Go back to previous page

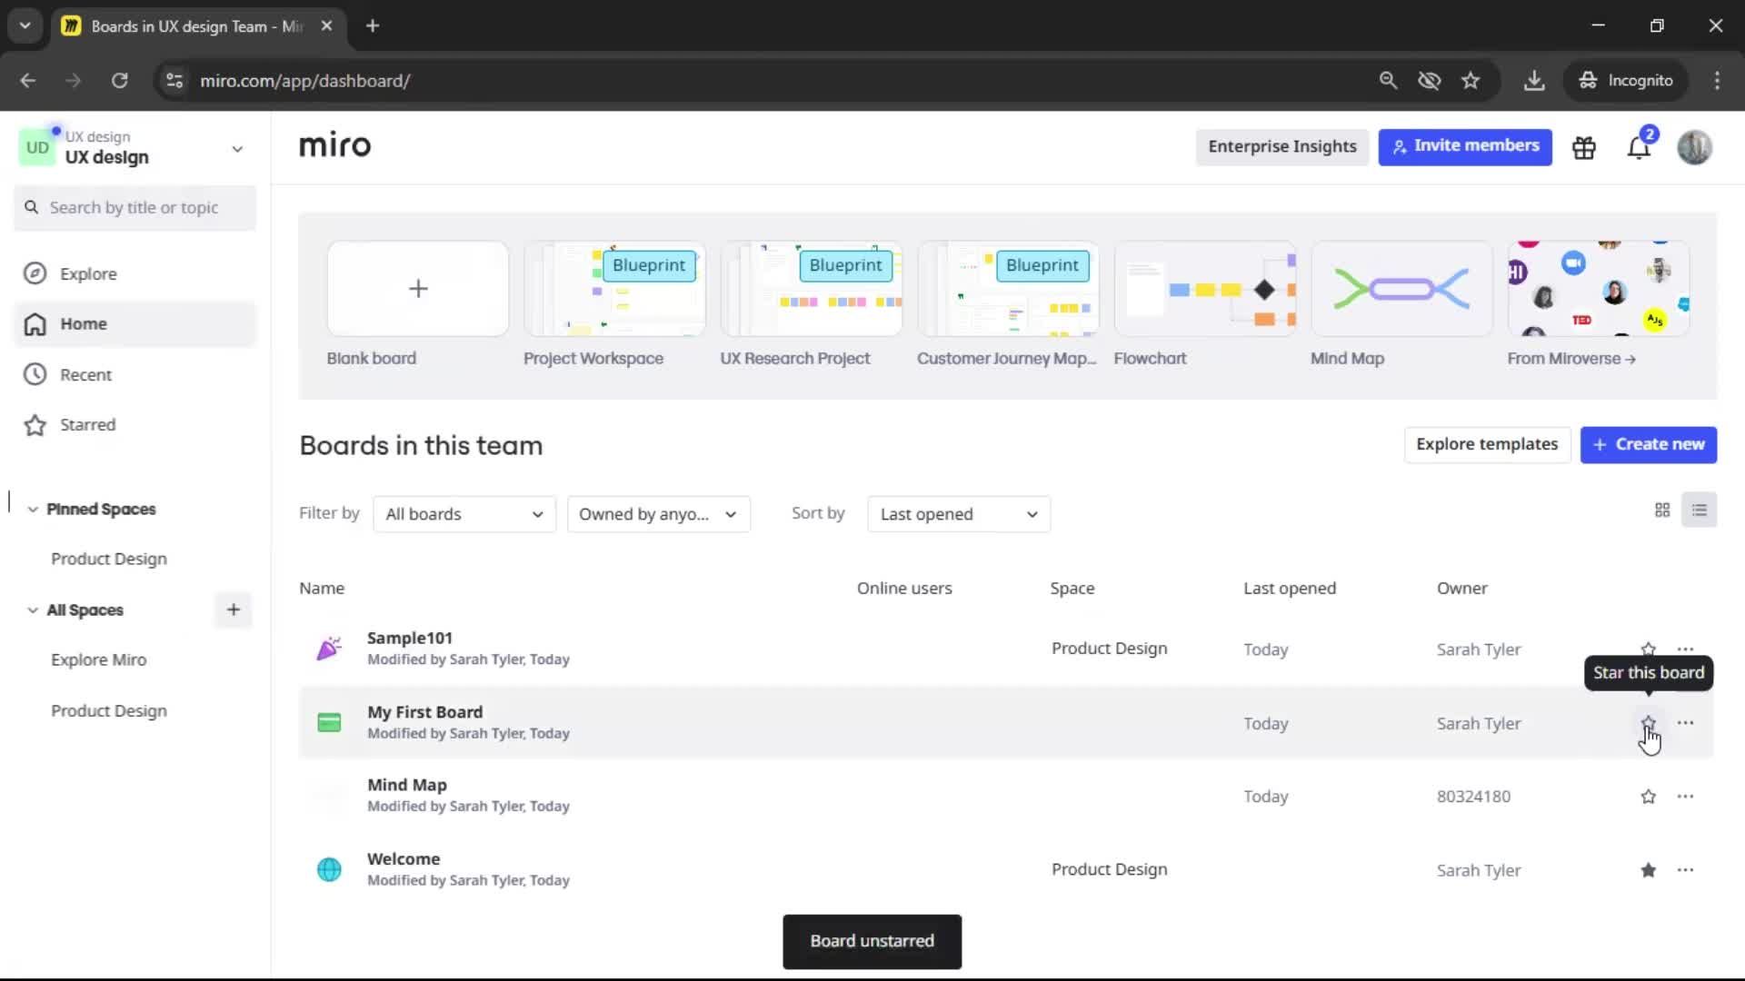[x=28, y=81]
